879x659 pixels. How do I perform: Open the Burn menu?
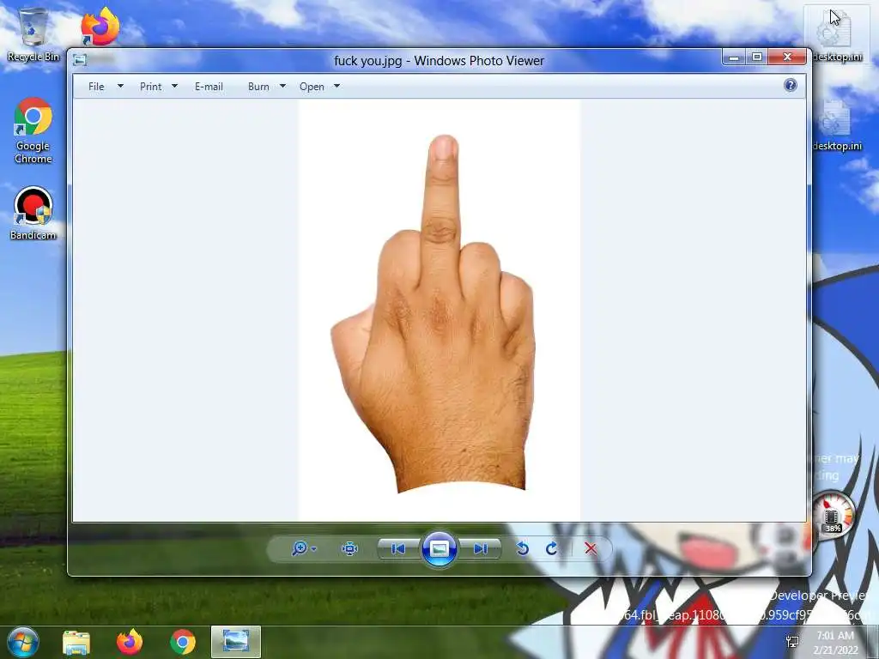[x=258, y=87]
